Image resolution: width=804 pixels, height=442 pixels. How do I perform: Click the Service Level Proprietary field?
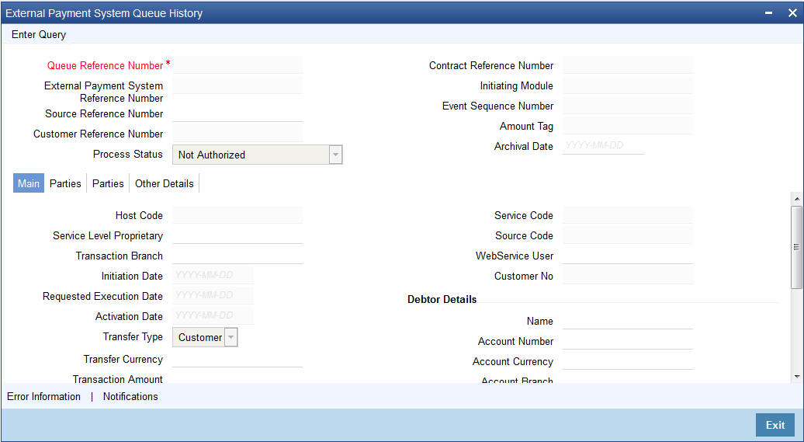pyautogui.click(x=237, y=235)
